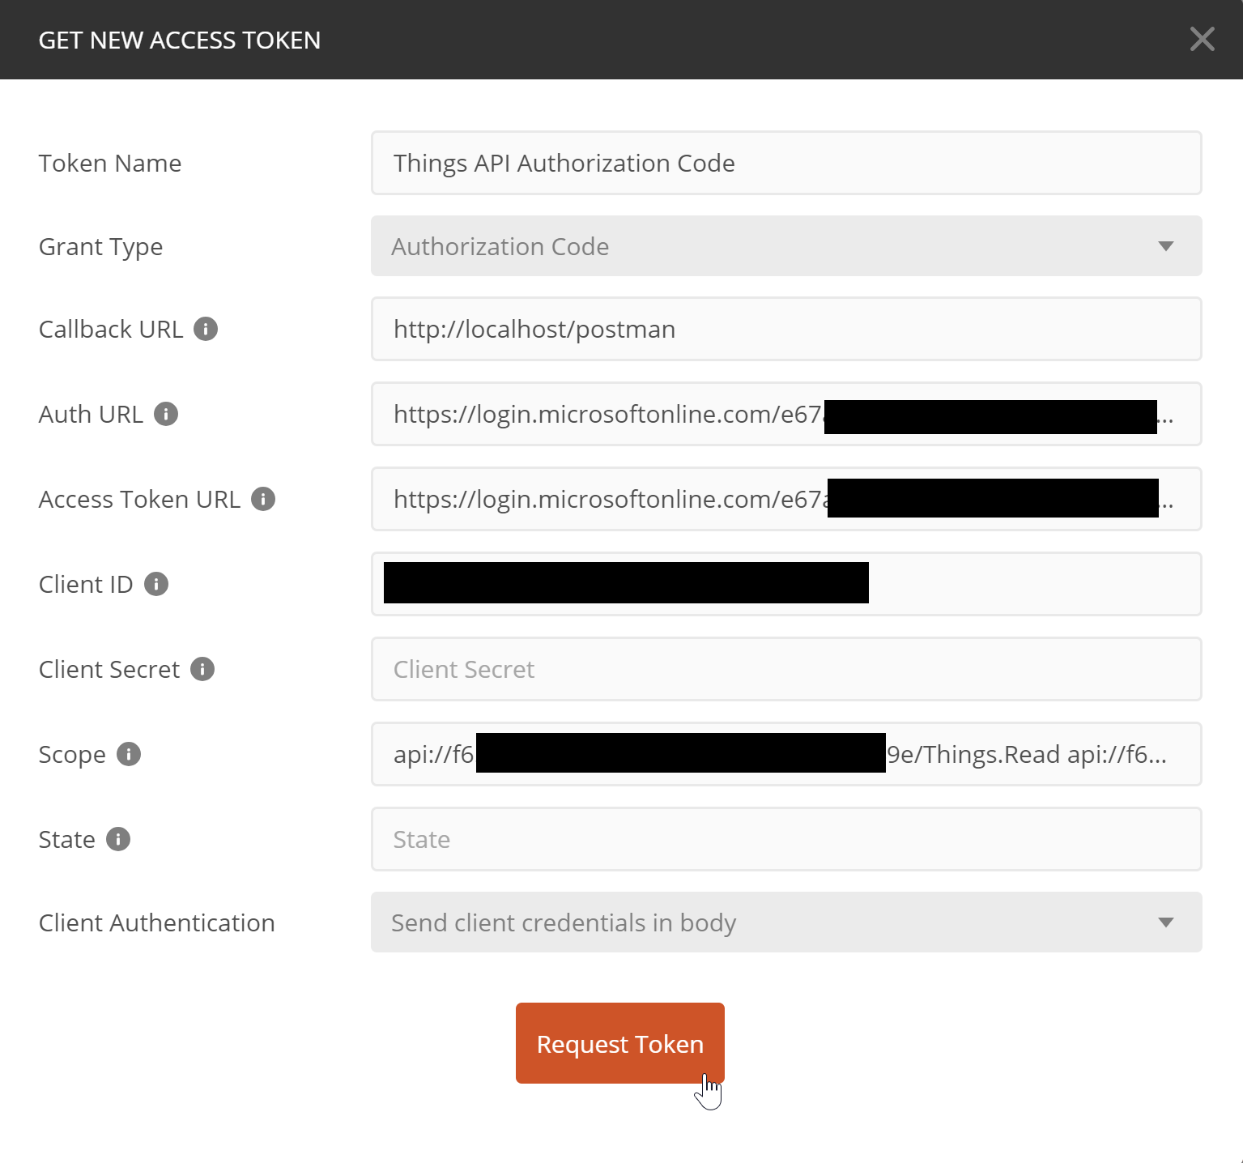Image resolution: width=1243 pixels, height=1163 pixels.
Task: Select the Auth URL field
Action: pos(785,414)
